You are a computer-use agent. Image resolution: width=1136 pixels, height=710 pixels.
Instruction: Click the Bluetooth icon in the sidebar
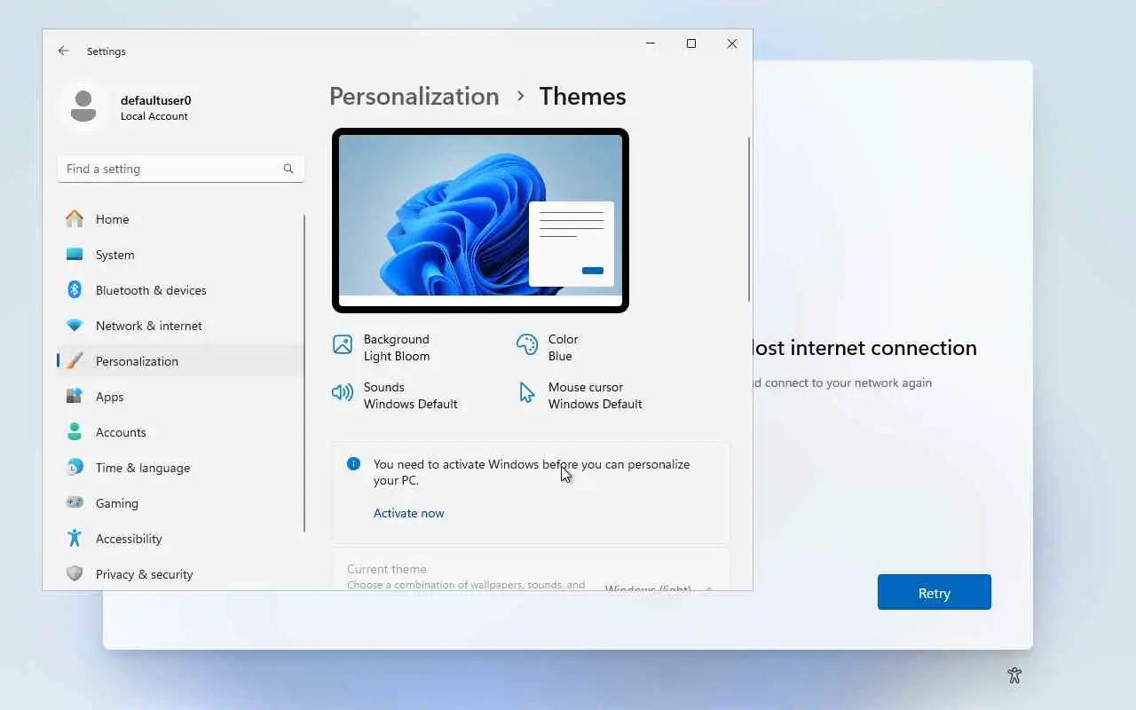click(x=75, y=290)
